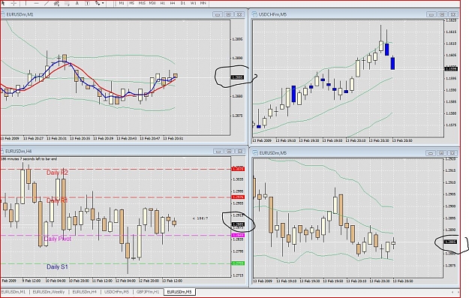Select the equidistant channel tool
Viewport: 469px width, 298px height.
click(56, 3)
